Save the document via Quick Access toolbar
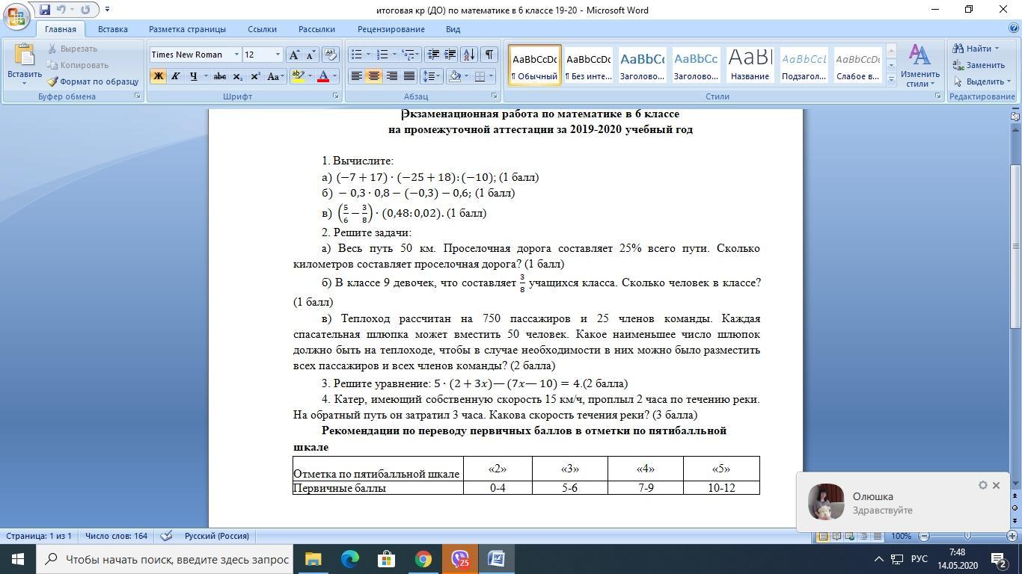Image resolution: width=1022 pixels, height=574 pixels. pyautogui.click(x=45, y=10)
